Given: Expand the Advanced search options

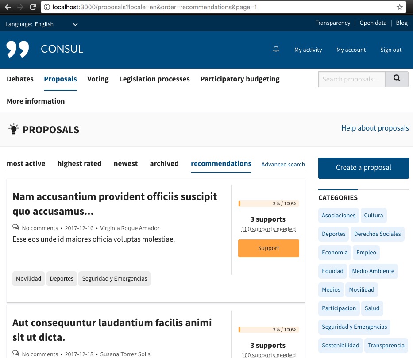Looking at the screenshot, I should [283, 164].
